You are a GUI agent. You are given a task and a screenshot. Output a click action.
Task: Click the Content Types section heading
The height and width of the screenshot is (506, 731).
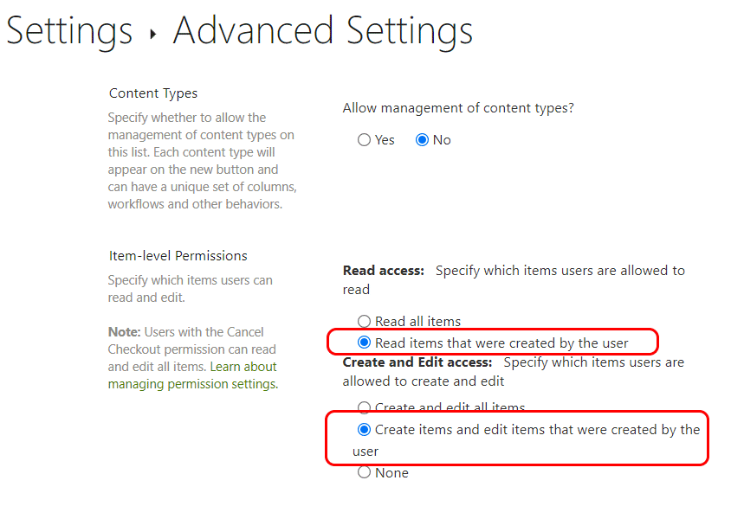pyautogui.click(x=153, y=93)
